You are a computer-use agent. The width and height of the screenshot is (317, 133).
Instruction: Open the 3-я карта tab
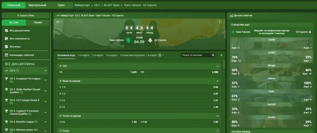[111, 55]
